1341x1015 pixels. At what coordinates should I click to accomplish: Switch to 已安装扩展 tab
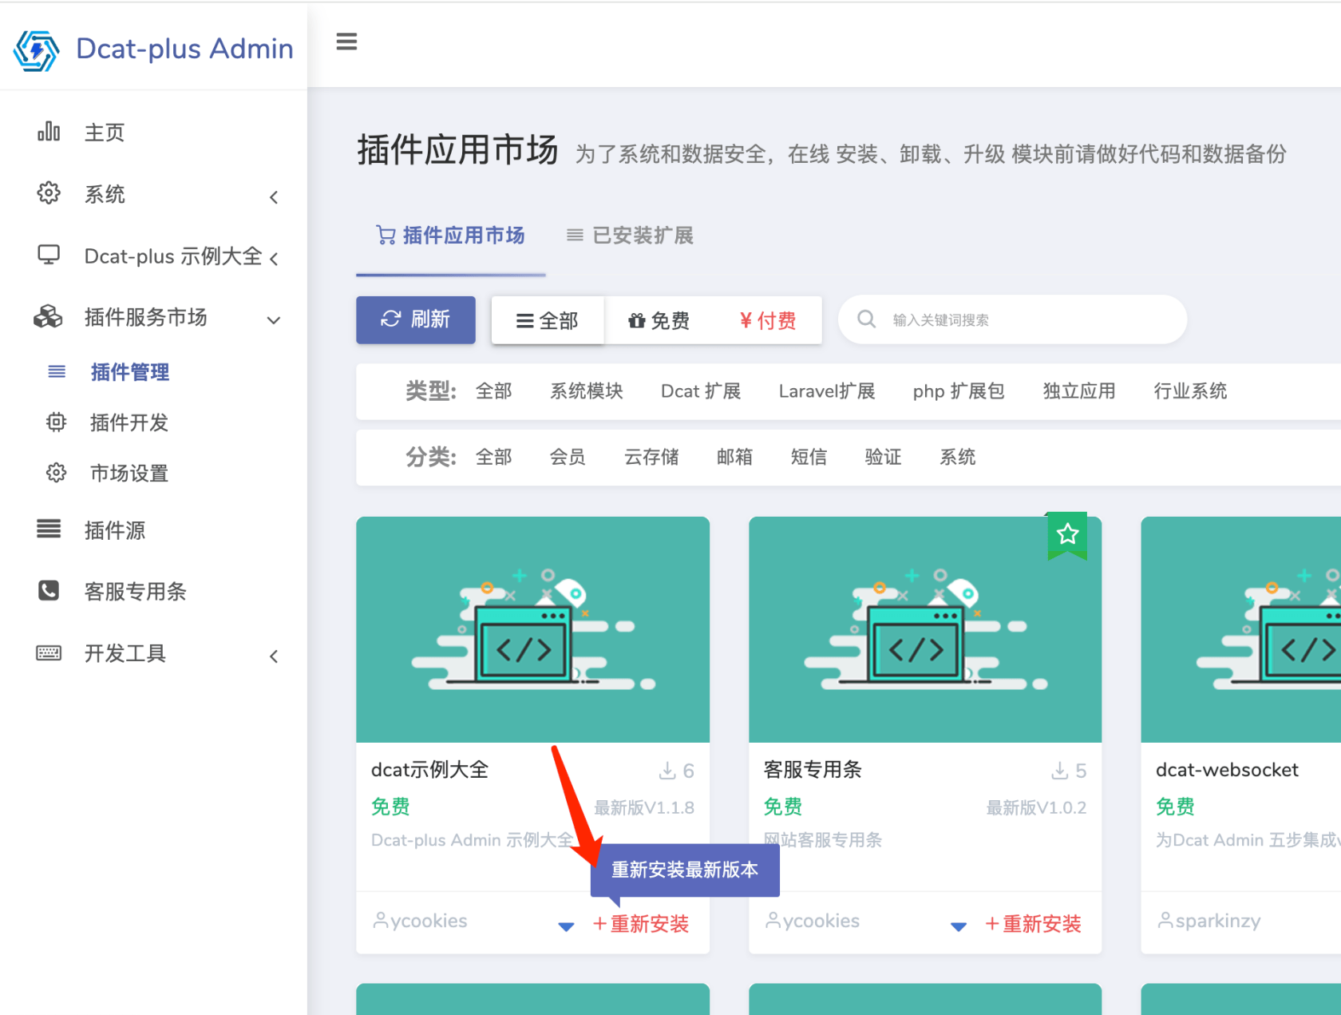point(630,236)
